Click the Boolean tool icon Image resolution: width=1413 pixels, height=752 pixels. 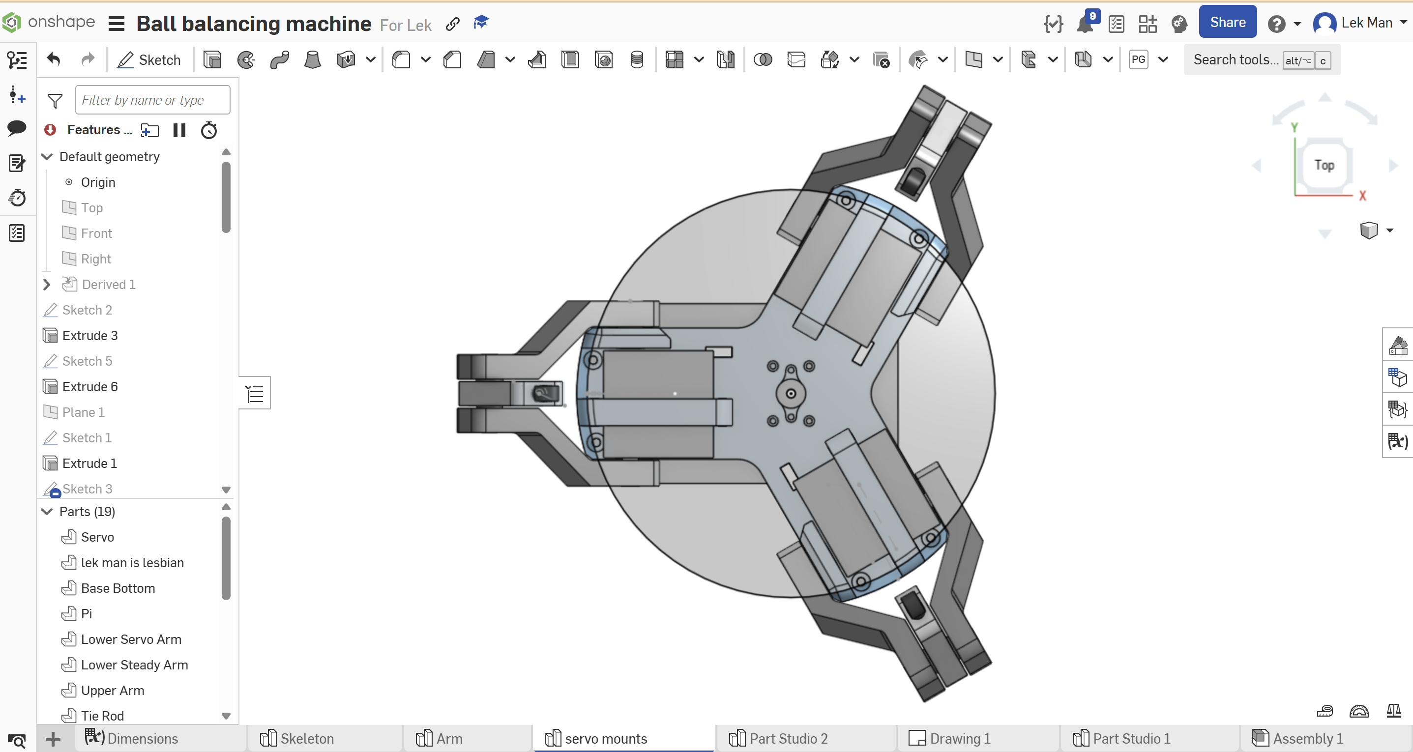[x=763, y=60]
